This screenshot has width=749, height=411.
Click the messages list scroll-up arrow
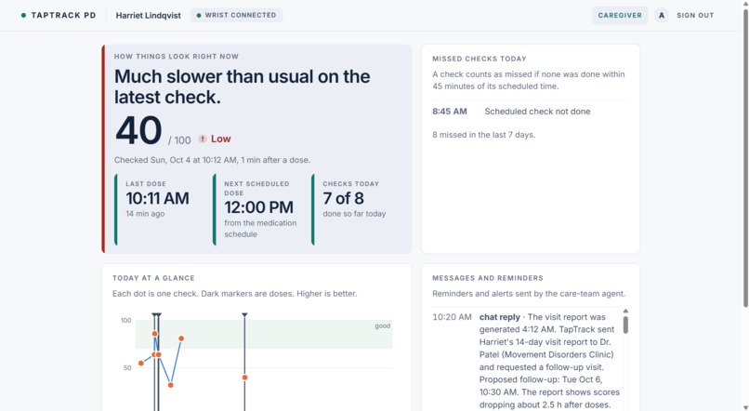pyautogui.click(x=625, y=312)
